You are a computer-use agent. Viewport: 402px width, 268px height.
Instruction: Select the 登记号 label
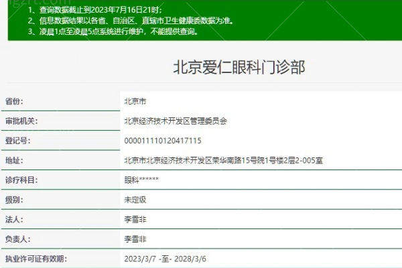point(17,141)
